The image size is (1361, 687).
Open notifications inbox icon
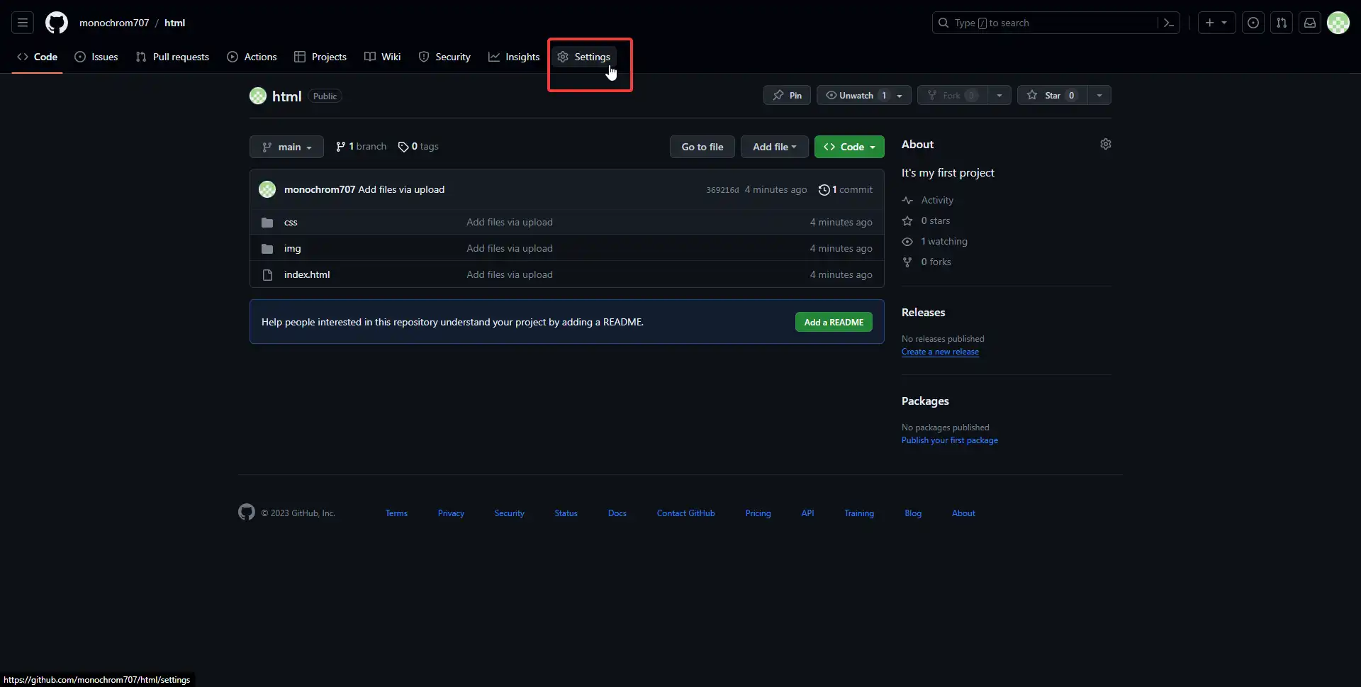pos(1310,23)
